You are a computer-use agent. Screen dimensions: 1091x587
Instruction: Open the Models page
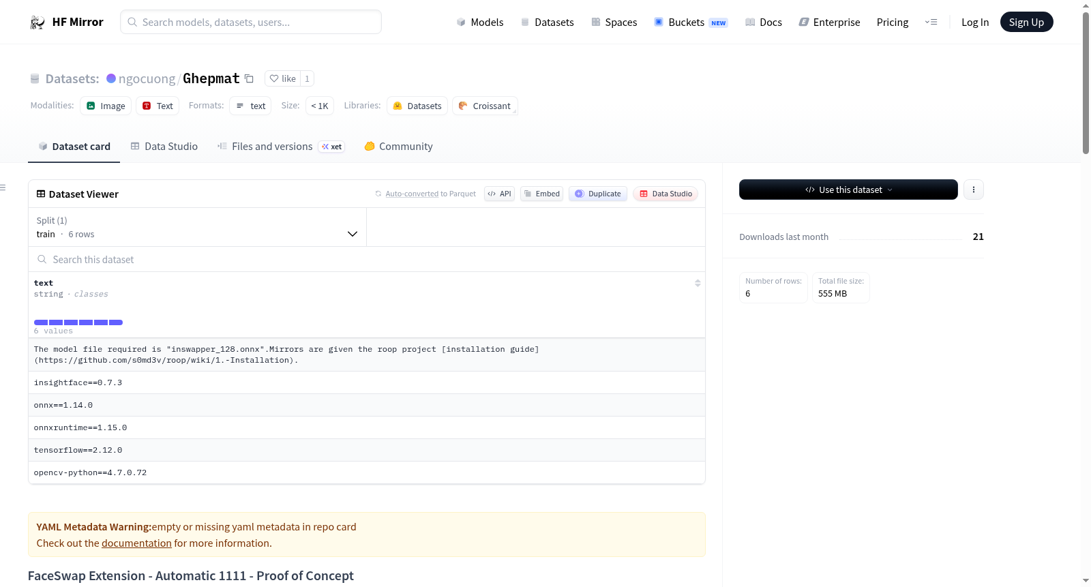click(480, 22)
